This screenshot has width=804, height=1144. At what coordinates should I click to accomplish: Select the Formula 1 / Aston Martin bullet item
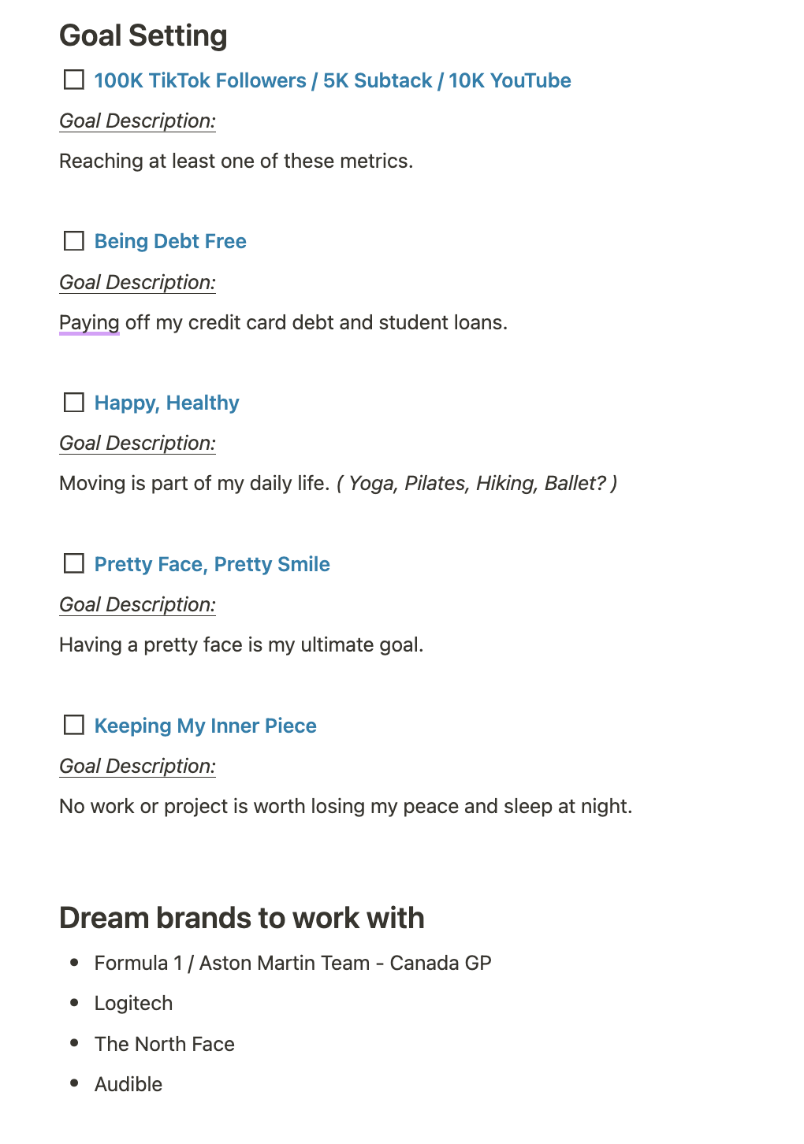(x=292, y=963)
